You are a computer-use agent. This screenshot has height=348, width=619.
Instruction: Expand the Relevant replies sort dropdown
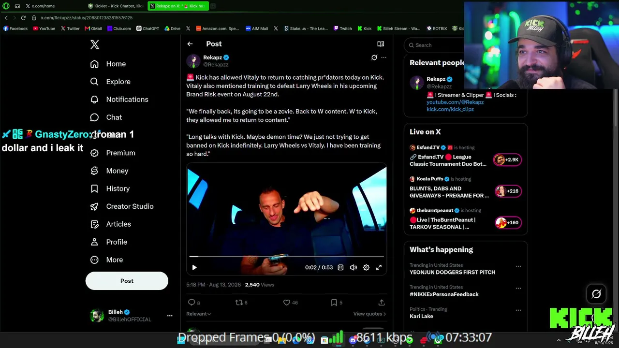click(199, 314)
